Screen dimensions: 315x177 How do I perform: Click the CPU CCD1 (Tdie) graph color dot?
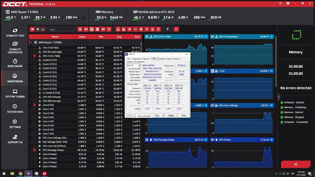tap(206, 36)
